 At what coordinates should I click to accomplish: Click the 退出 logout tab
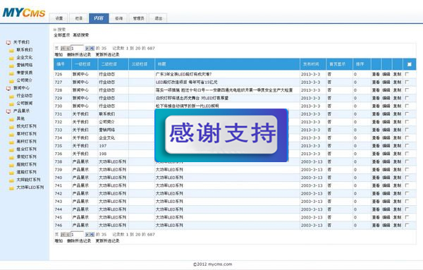click(x=159, y=18)
